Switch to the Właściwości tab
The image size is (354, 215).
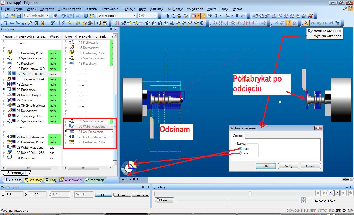click(x=71, y=180)
